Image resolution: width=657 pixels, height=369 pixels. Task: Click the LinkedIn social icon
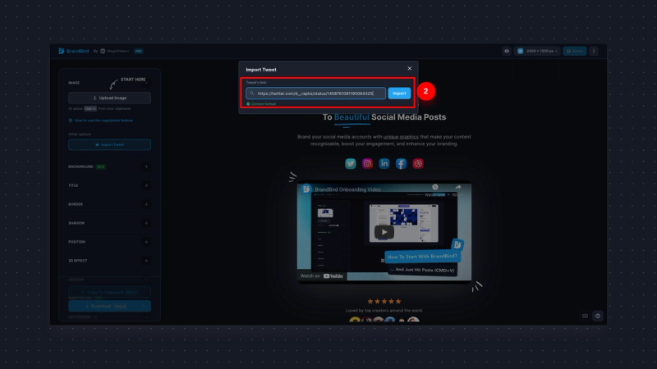click(x=384, y=163)
